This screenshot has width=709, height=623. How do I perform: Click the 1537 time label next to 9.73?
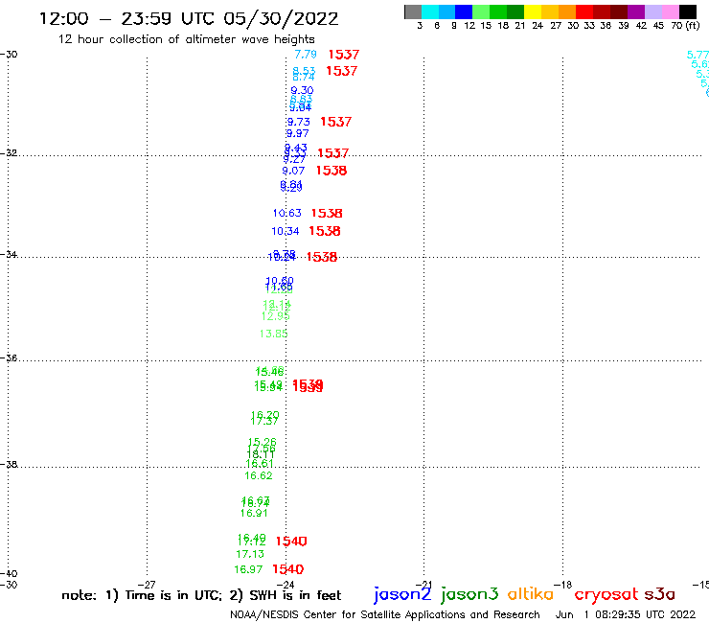click(x=336, y=122)
